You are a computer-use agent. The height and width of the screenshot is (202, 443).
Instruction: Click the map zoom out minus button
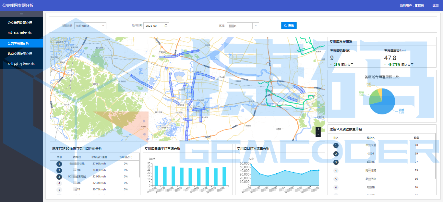[x=318, y=134]
